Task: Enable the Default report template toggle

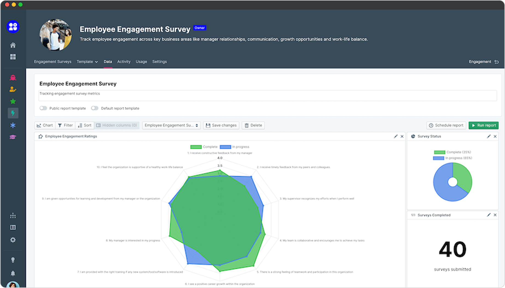Action: pyautogui.click(x=95, y=108)
